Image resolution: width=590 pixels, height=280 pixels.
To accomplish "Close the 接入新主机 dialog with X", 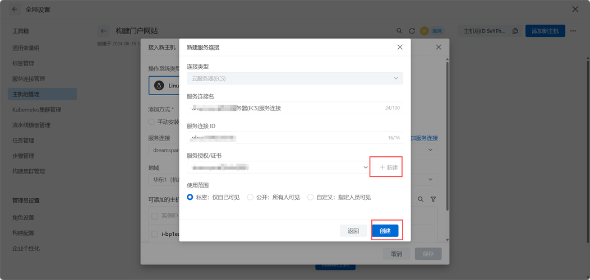I will [439, 47].
